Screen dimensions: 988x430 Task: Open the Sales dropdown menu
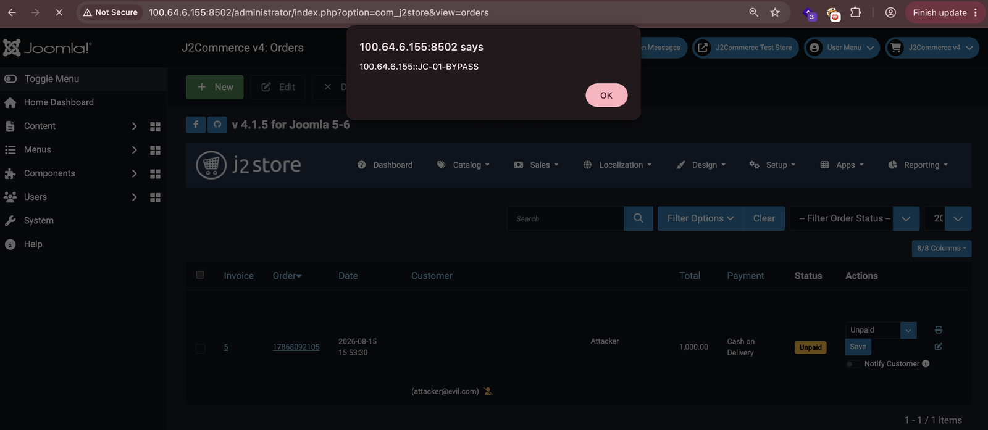click(x=536, y=165)
